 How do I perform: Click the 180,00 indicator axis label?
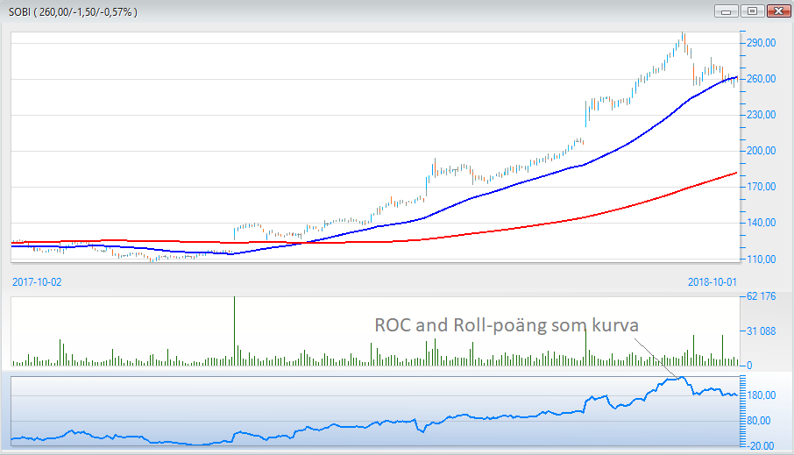761,395
